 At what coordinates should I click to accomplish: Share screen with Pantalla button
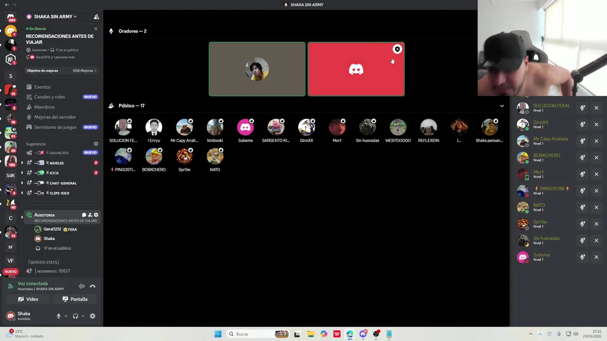coord(75,299)
